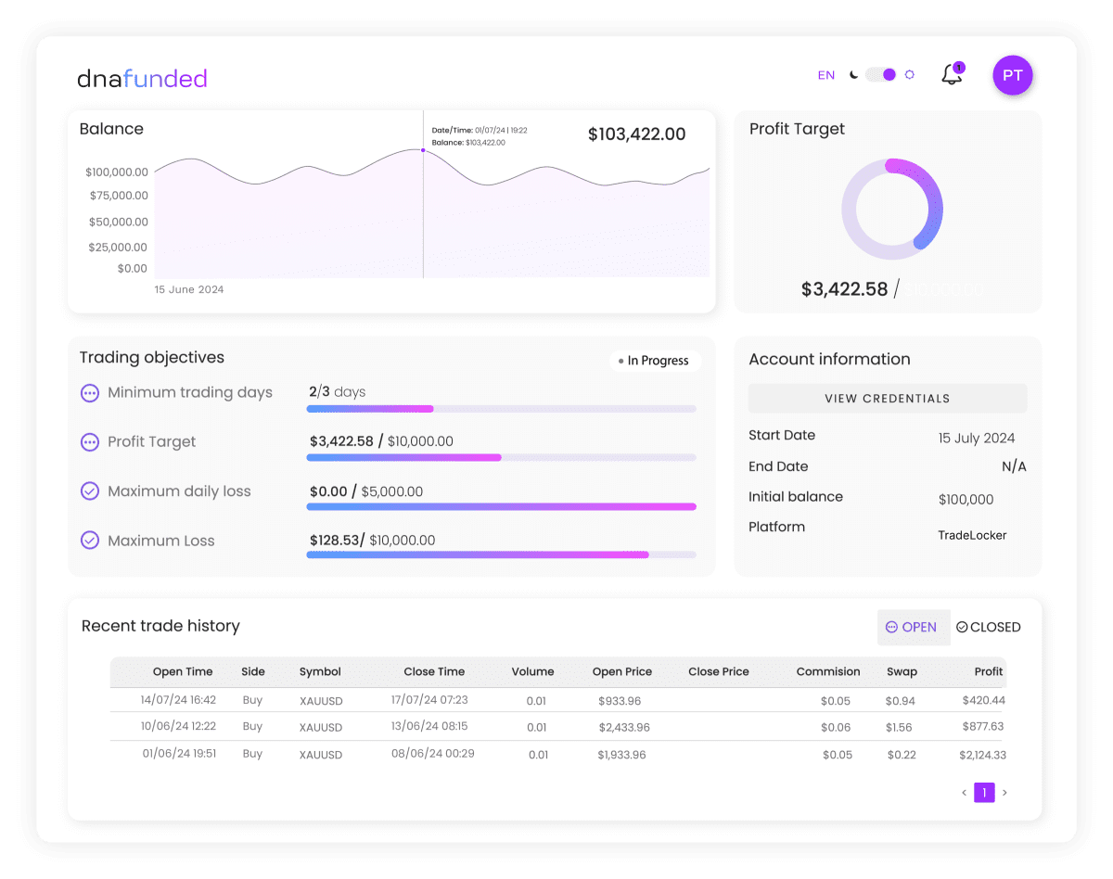
Task: Click page number 1 in trade history
Action: pyautogui.click(x=984, y=793)
